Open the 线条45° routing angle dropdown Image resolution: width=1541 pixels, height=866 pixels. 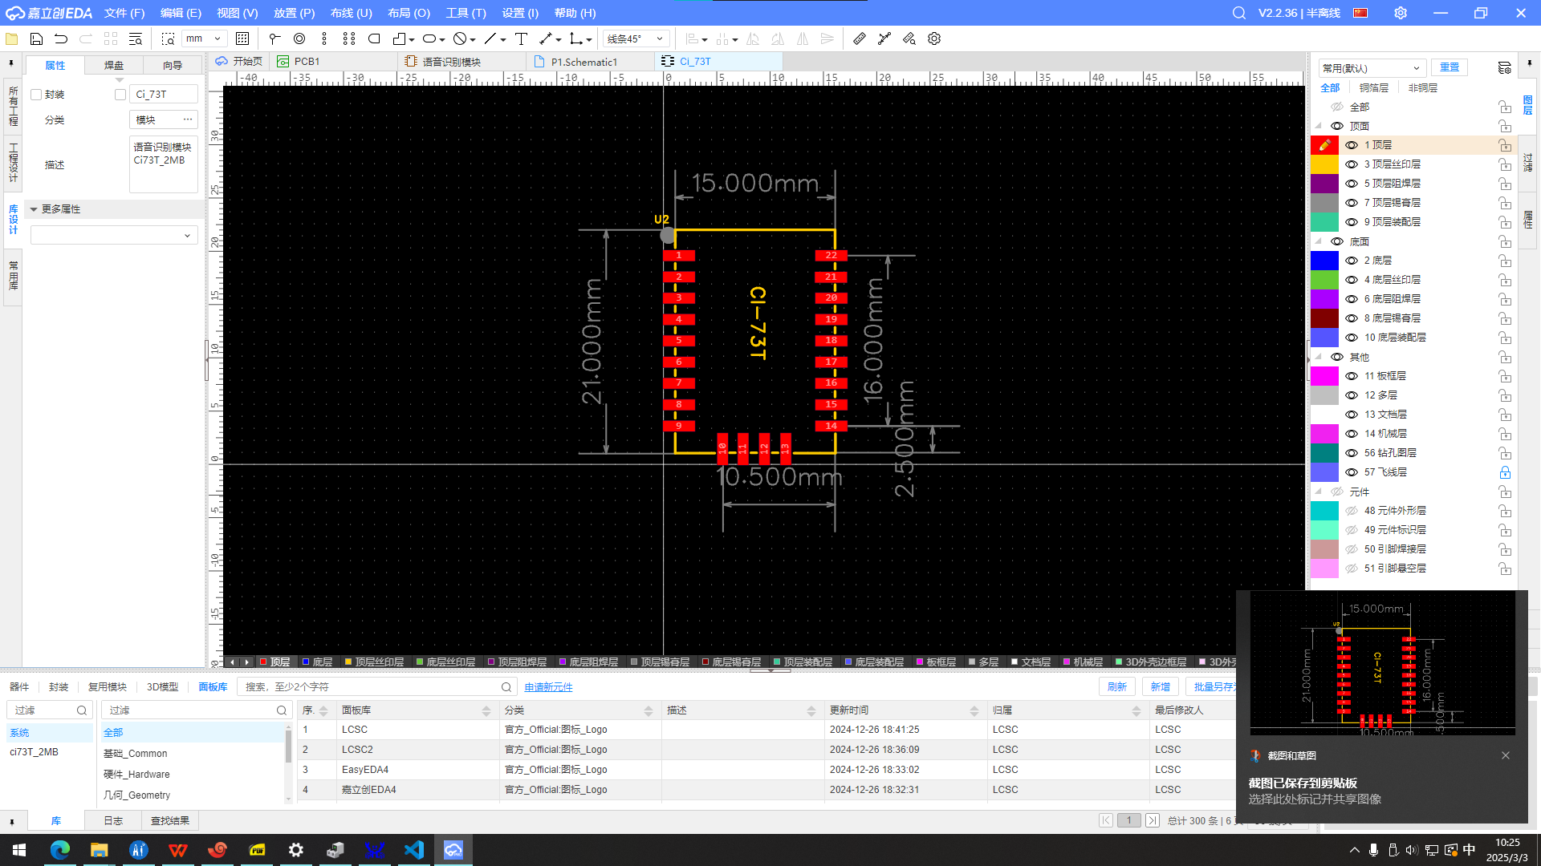(x=636, y=38)
